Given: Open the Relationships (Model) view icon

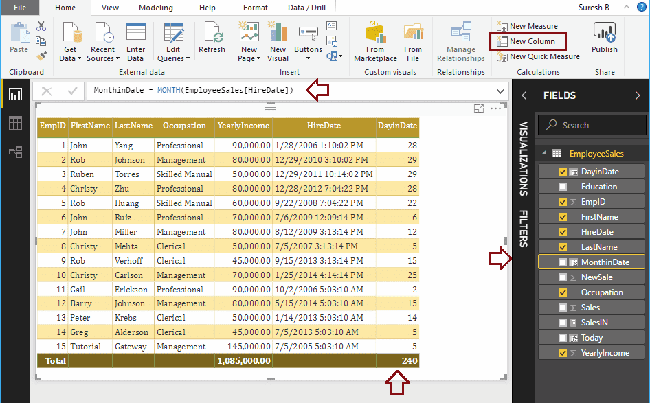Looking at the screenshot, I should pos(15,152).
